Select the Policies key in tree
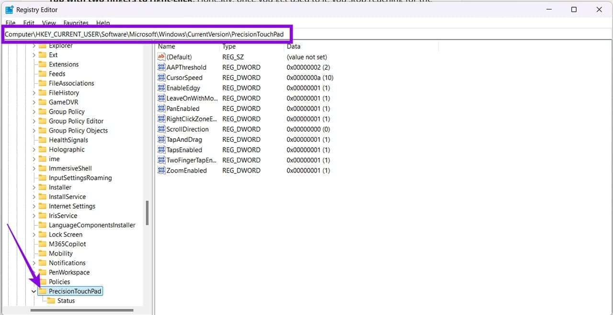 [x=59, y=282]
